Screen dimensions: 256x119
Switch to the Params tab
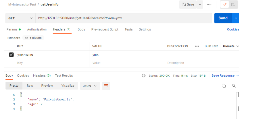pyautogui.click(x=14, y=29)
